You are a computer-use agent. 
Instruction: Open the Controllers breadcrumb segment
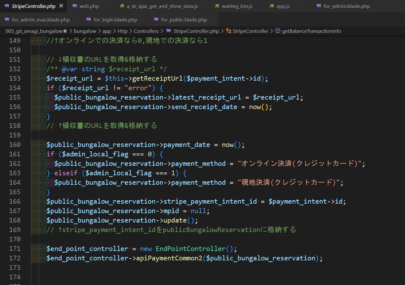pos(146,31)
